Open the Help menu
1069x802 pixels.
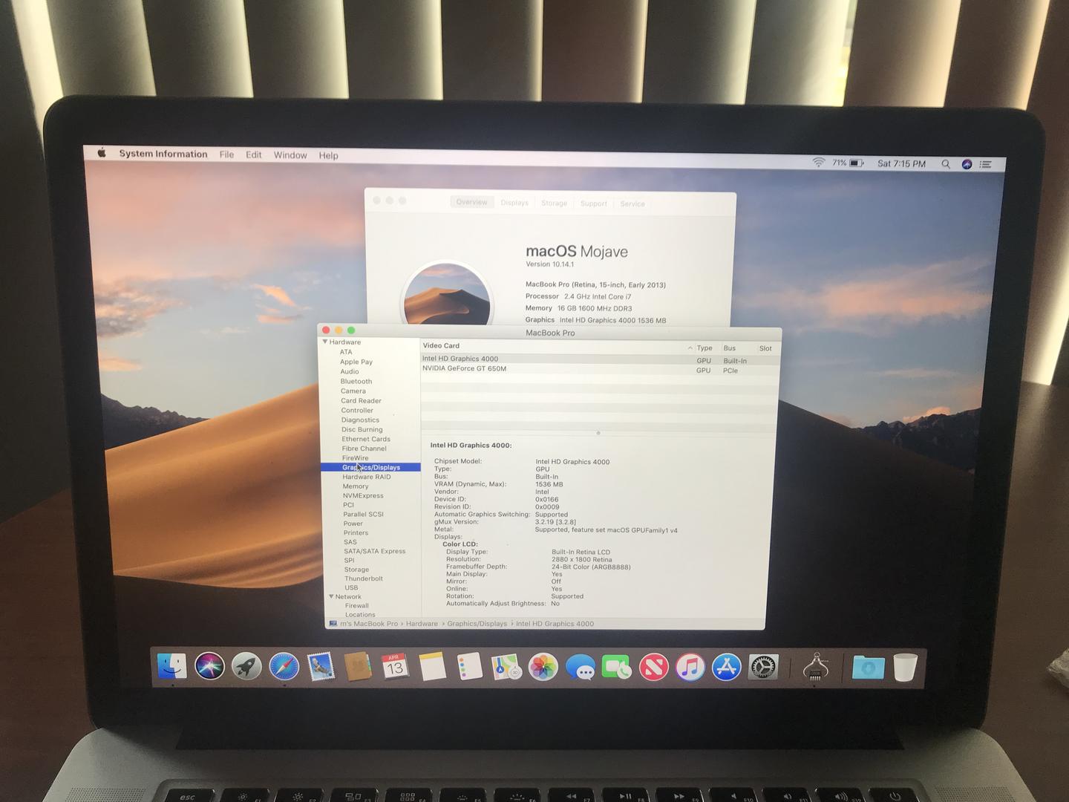328,155
